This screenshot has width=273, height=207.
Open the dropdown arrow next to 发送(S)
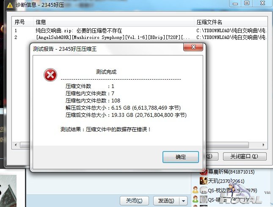(183, 201)
